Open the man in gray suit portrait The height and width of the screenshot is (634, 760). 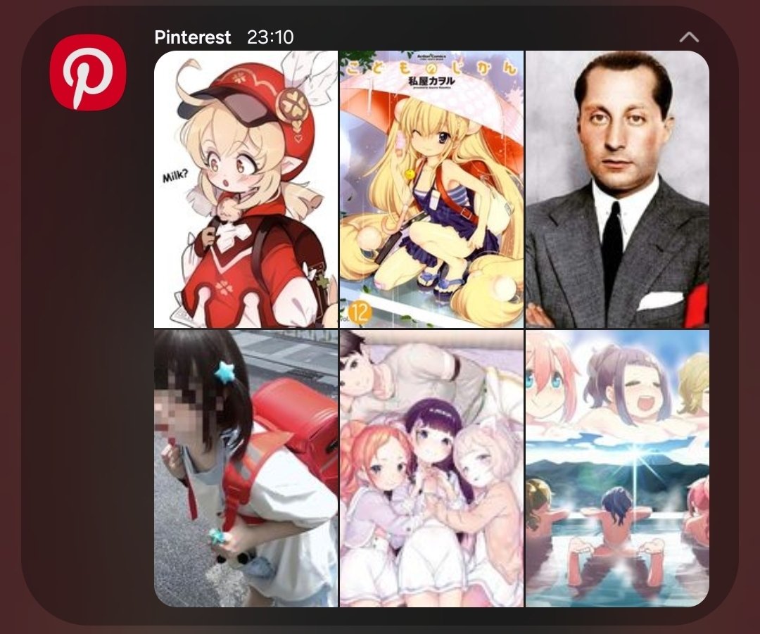click(x=617, y=189)
